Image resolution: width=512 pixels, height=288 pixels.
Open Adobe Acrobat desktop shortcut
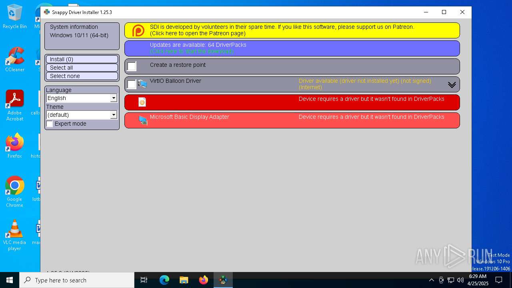click(15, 106)
